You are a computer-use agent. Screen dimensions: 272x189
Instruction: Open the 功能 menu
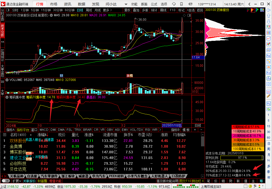(x=134, y=4)
